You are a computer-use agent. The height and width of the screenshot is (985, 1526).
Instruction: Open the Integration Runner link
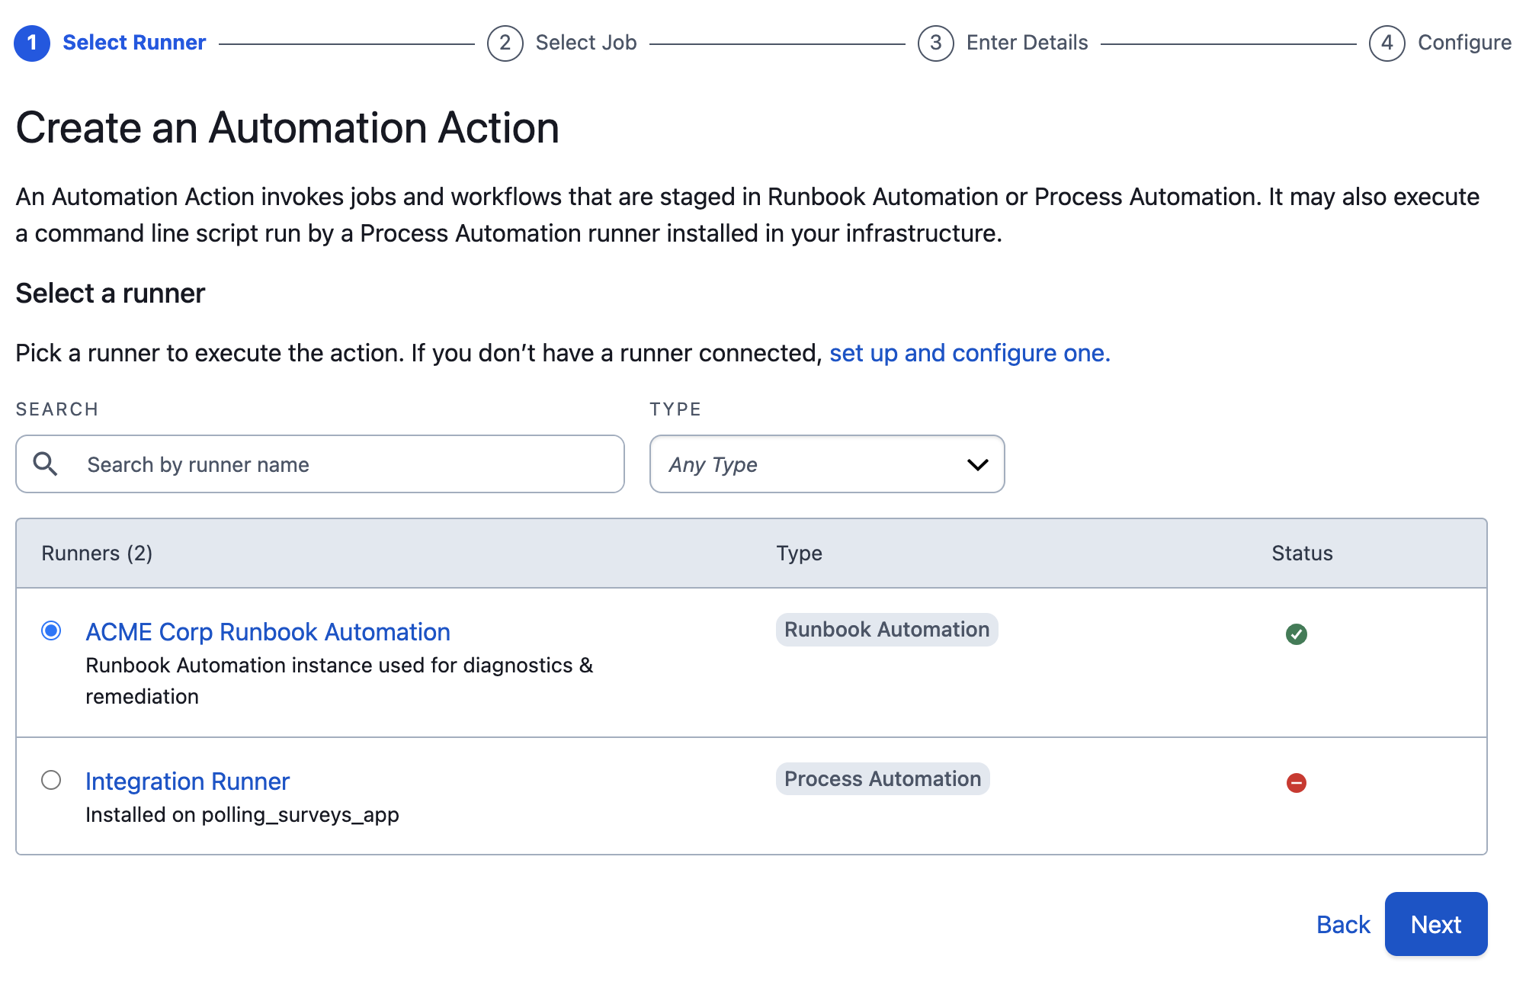coord(188,781)
